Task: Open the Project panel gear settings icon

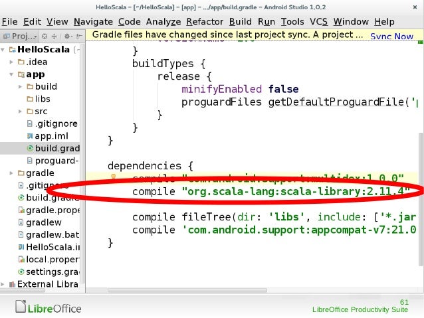Action: pyautogui.click(x=67, y=37)
